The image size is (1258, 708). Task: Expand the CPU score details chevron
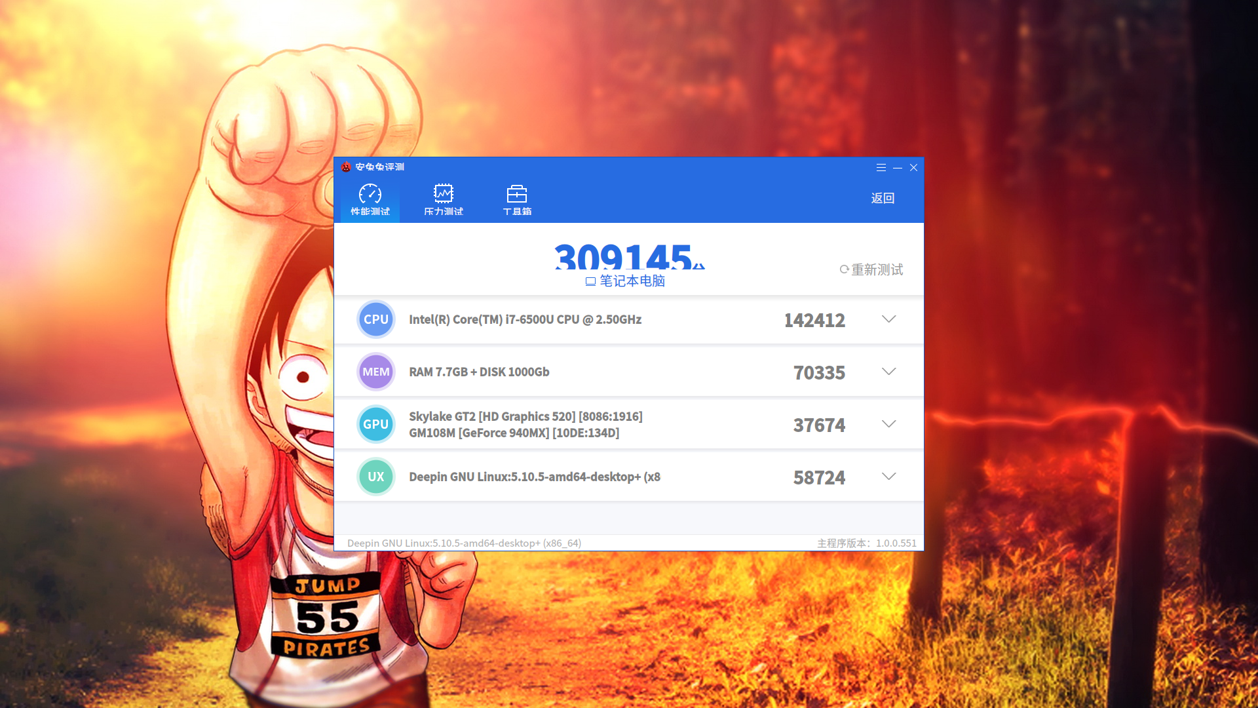point(888,319)
